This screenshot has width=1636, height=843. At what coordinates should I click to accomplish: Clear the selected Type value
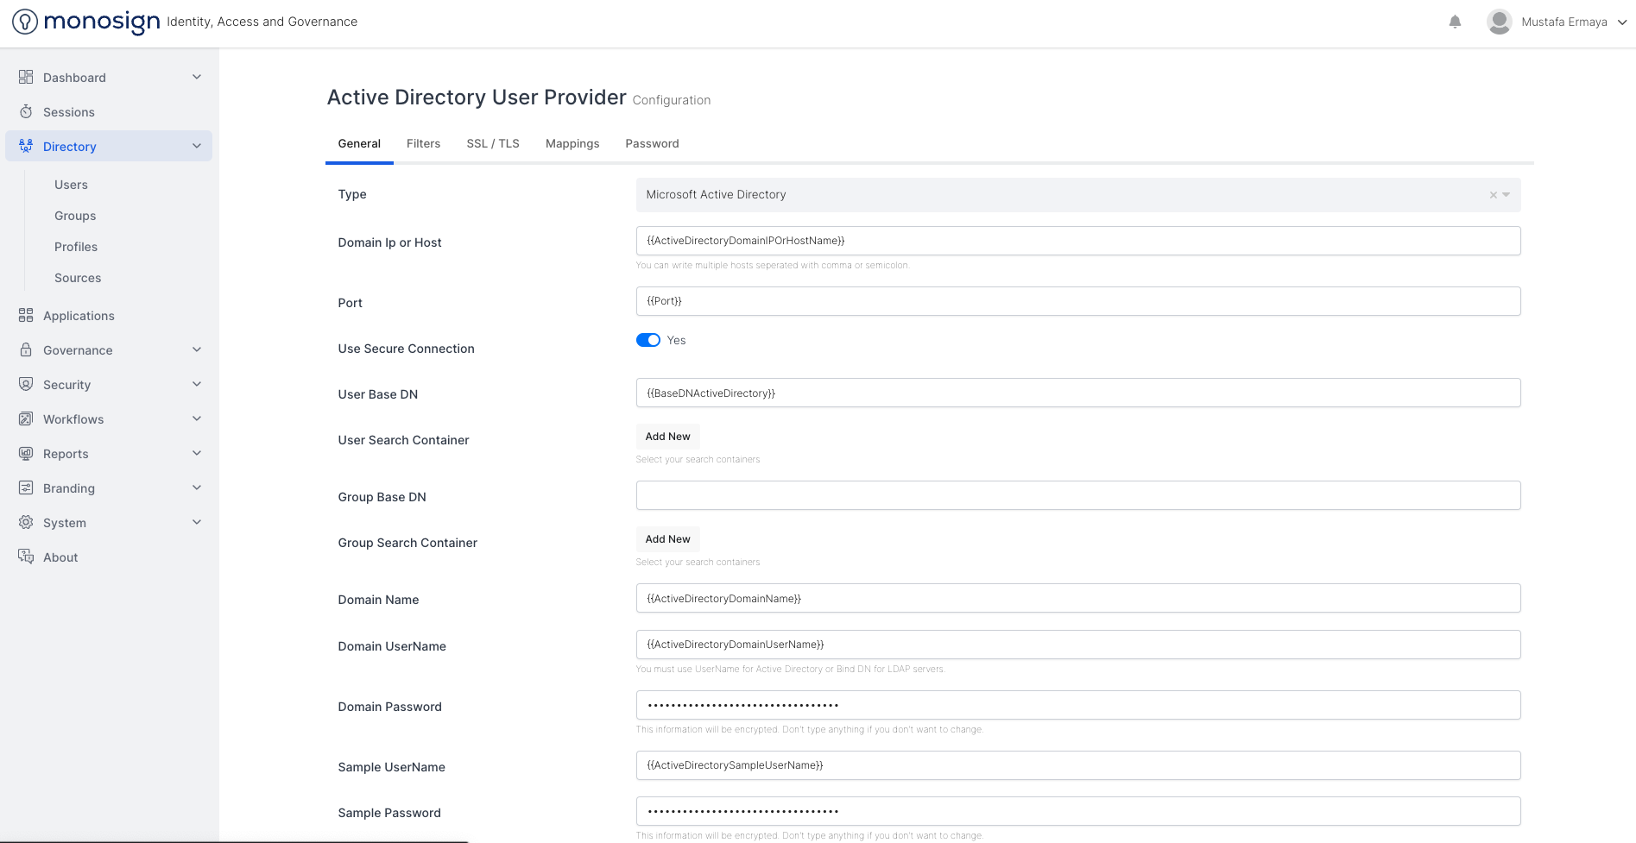[1493, 195]
